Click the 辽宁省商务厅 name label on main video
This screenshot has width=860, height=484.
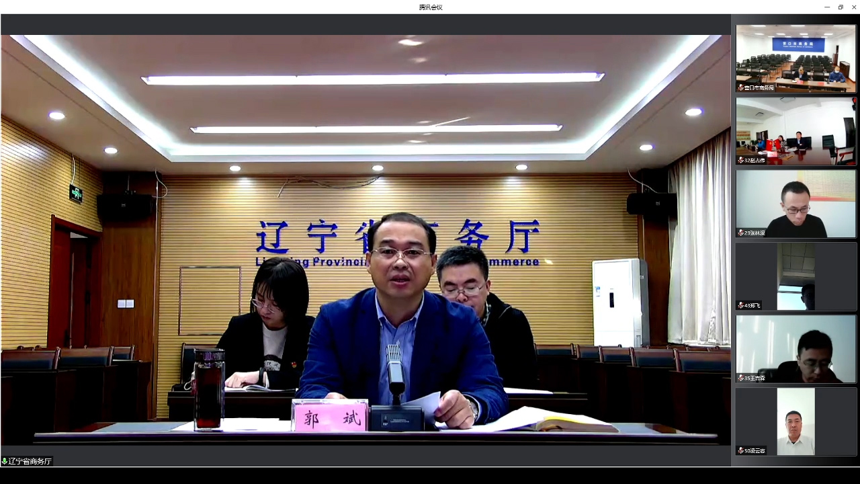30,461
